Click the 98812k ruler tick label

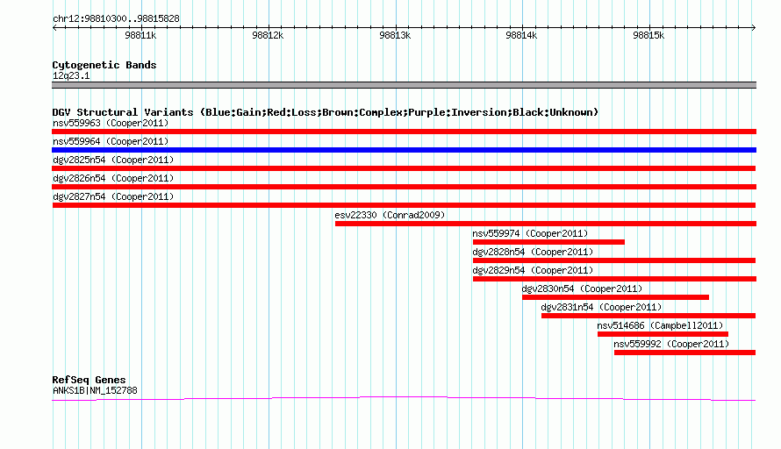point(268,35)
